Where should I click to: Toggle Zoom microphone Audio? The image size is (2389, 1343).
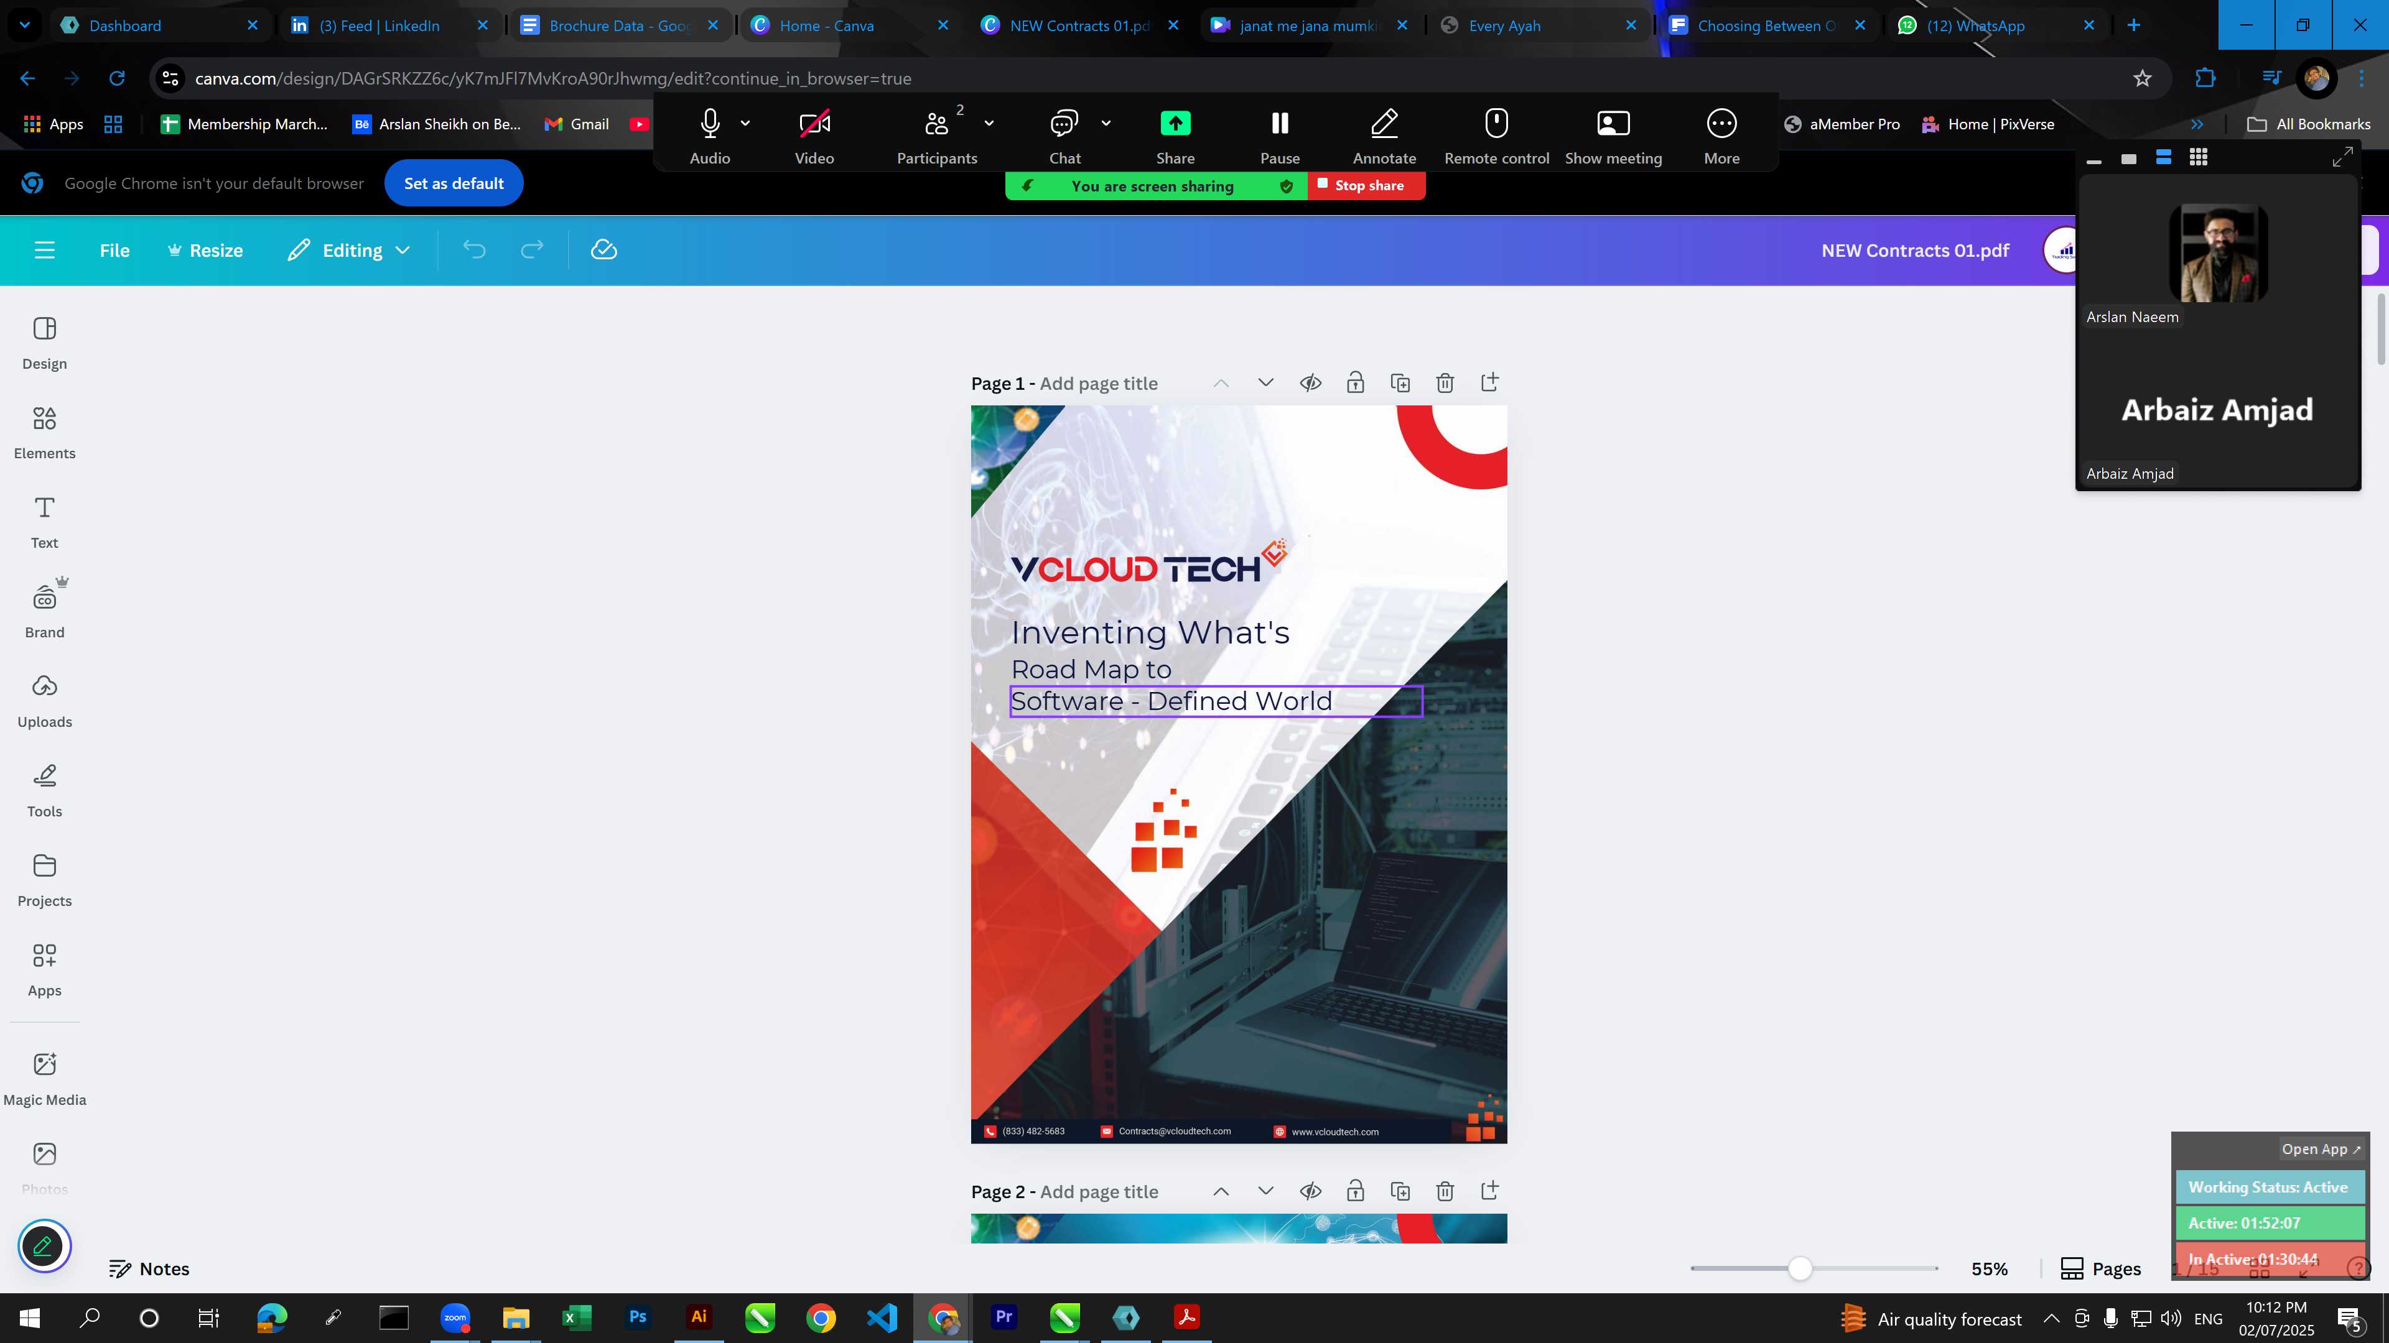(709, 136)
